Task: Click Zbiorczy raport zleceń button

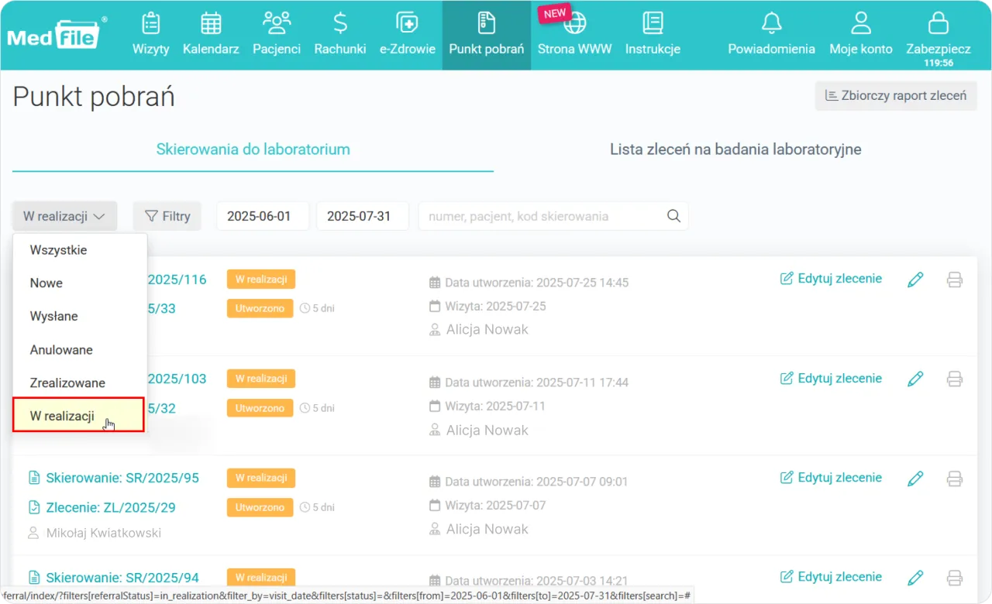Action: coord(895,96)
